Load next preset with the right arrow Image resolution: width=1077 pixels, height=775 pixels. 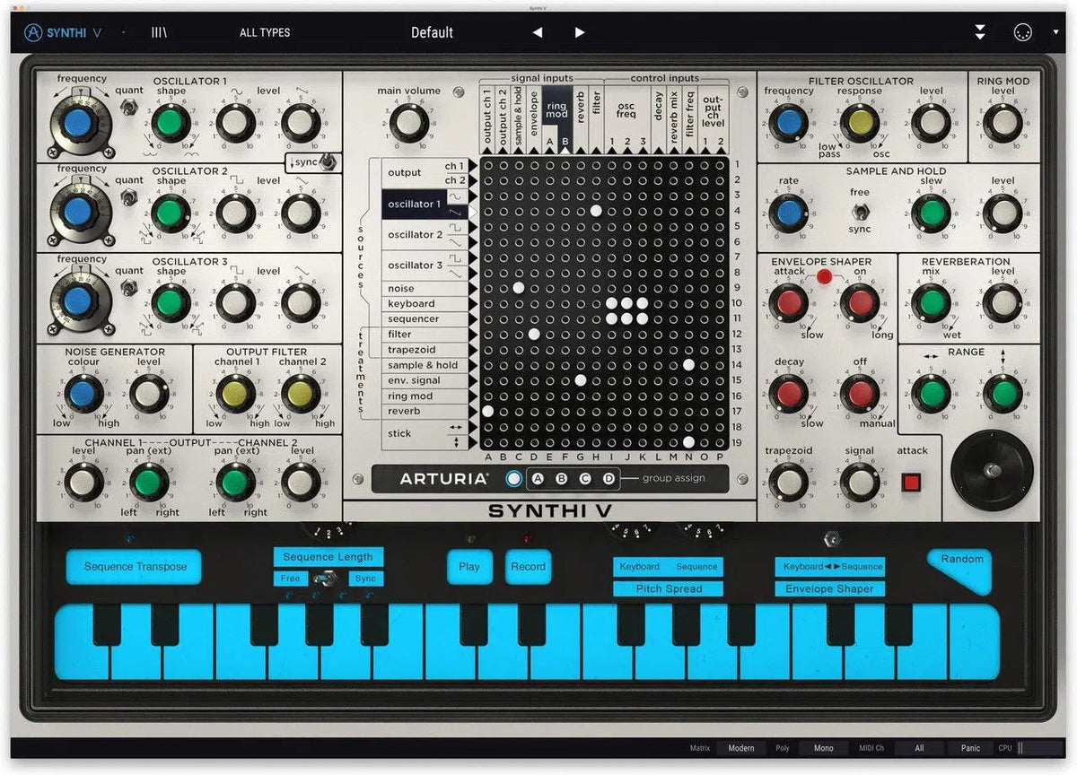579,31
